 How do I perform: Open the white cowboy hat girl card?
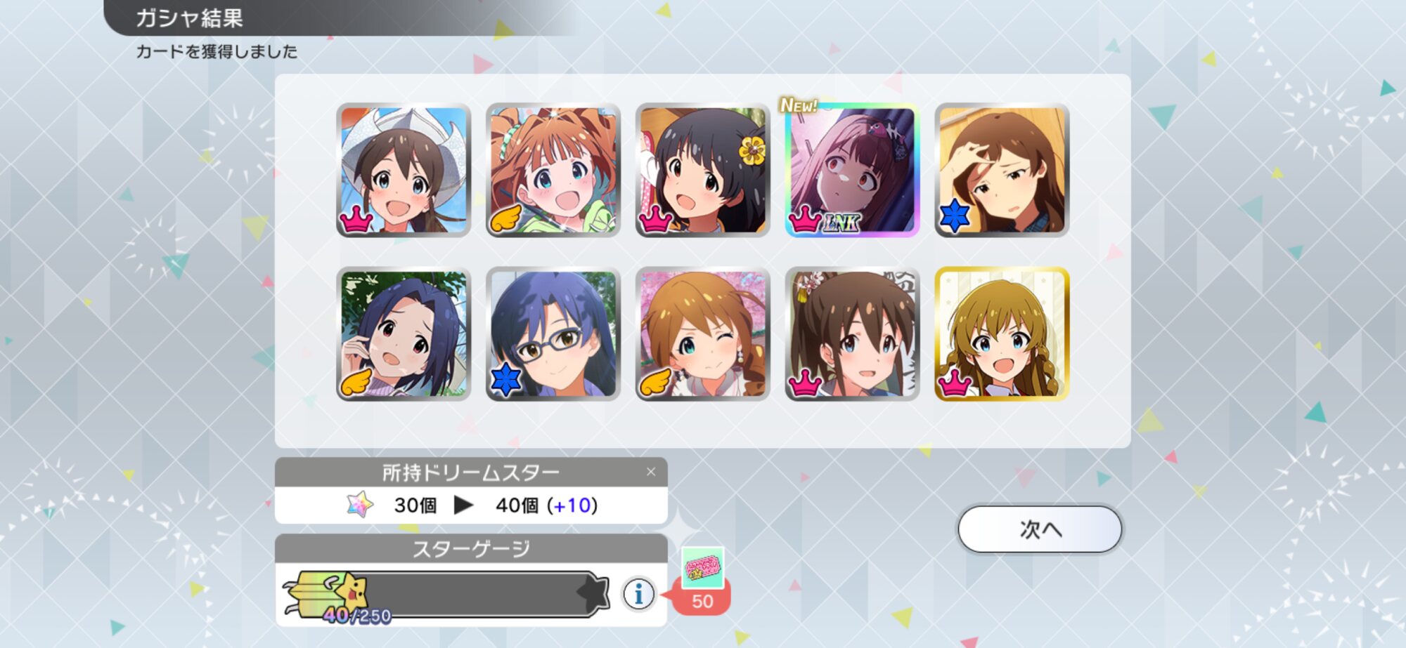click(404, 170)
